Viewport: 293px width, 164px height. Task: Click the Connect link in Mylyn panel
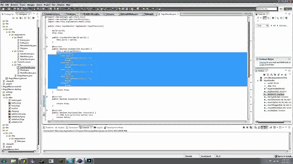(x=262, y=63)
